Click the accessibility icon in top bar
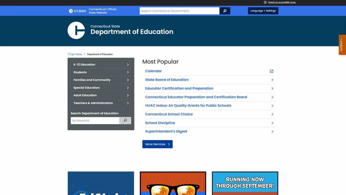The image size is (346, 195). click(265, 2)
